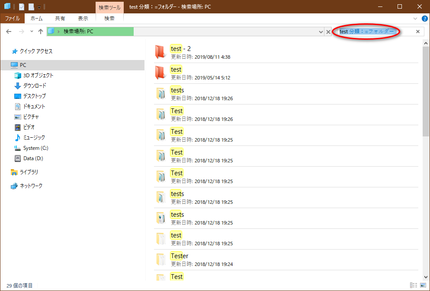Click the red 'test - 2' folder icon
The image size is (430, 291).
160,51
